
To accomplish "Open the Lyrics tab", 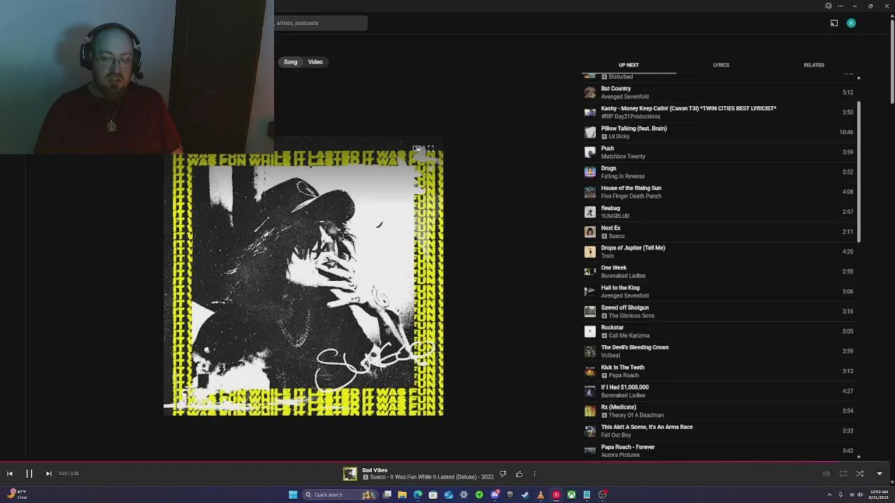I will coord(721,65).
